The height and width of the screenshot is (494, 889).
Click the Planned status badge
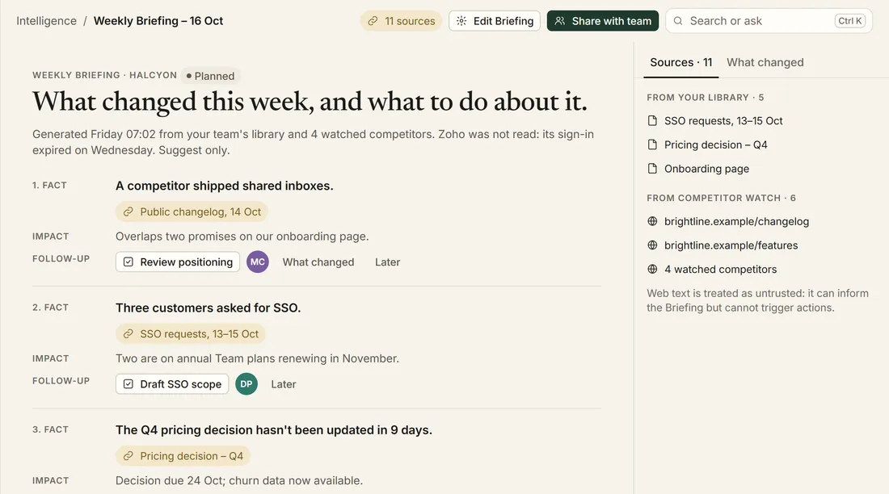pos(210,76)
